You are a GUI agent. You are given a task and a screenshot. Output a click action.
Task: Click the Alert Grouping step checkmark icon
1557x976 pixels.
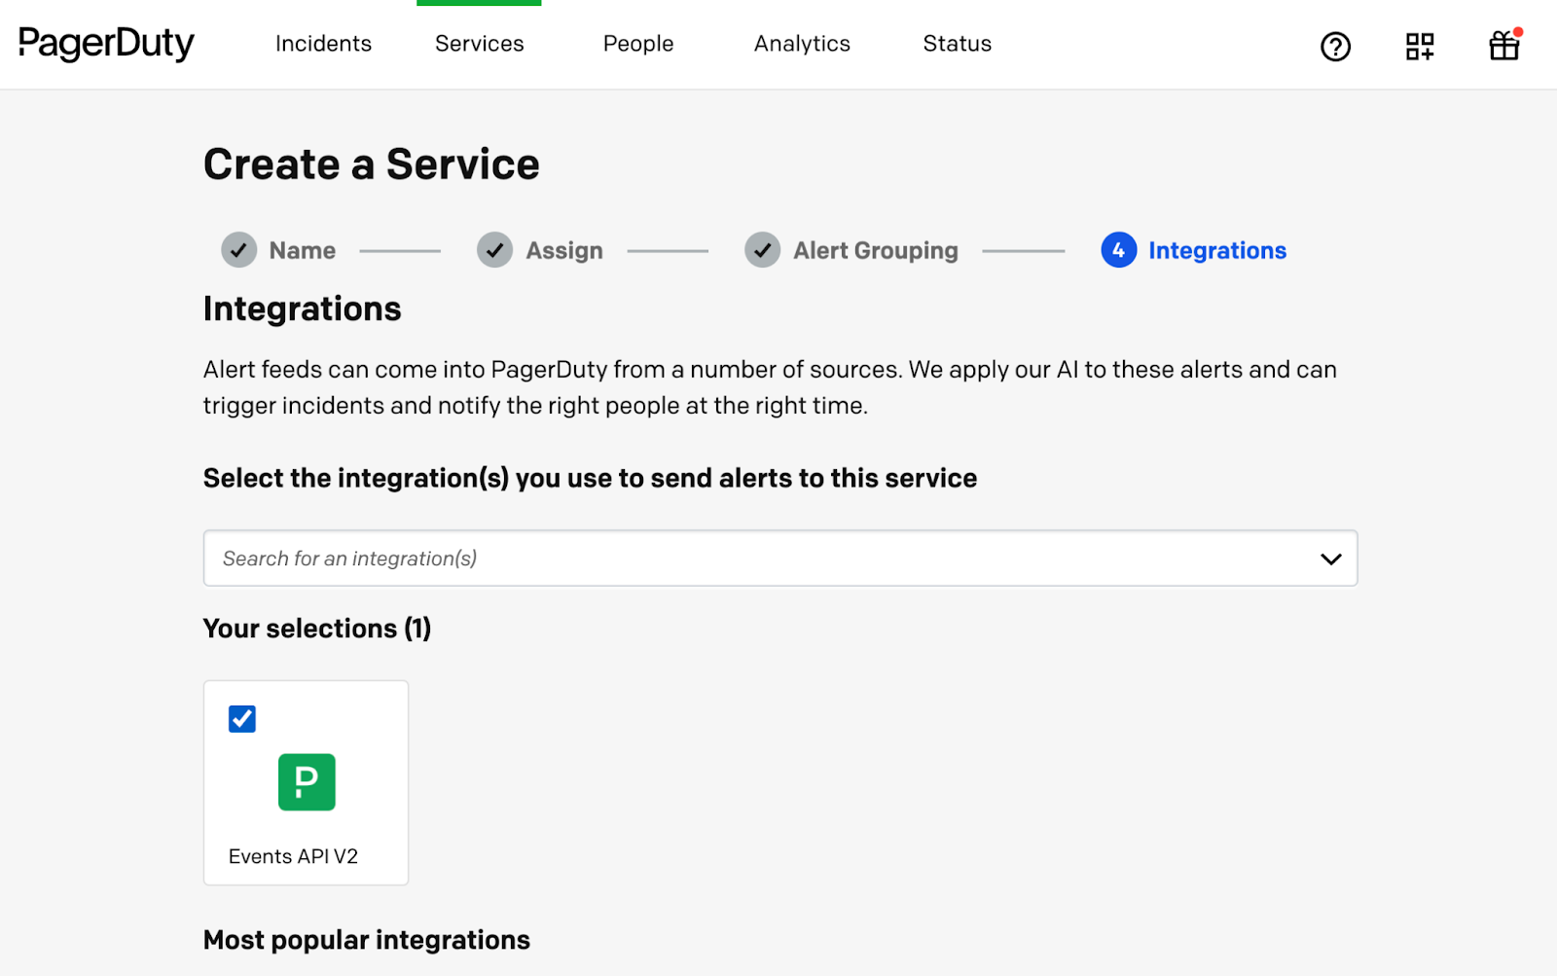pos(762,250)
